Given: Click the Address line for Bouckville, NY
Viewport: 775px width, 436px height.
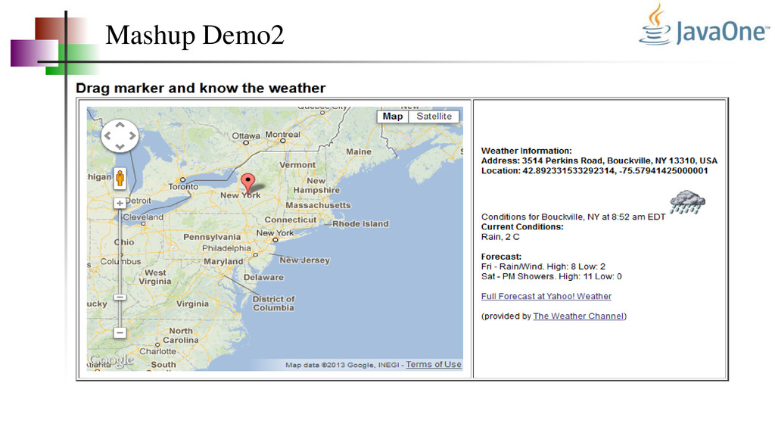Looking at the screenshot, I should click(599, 160).
